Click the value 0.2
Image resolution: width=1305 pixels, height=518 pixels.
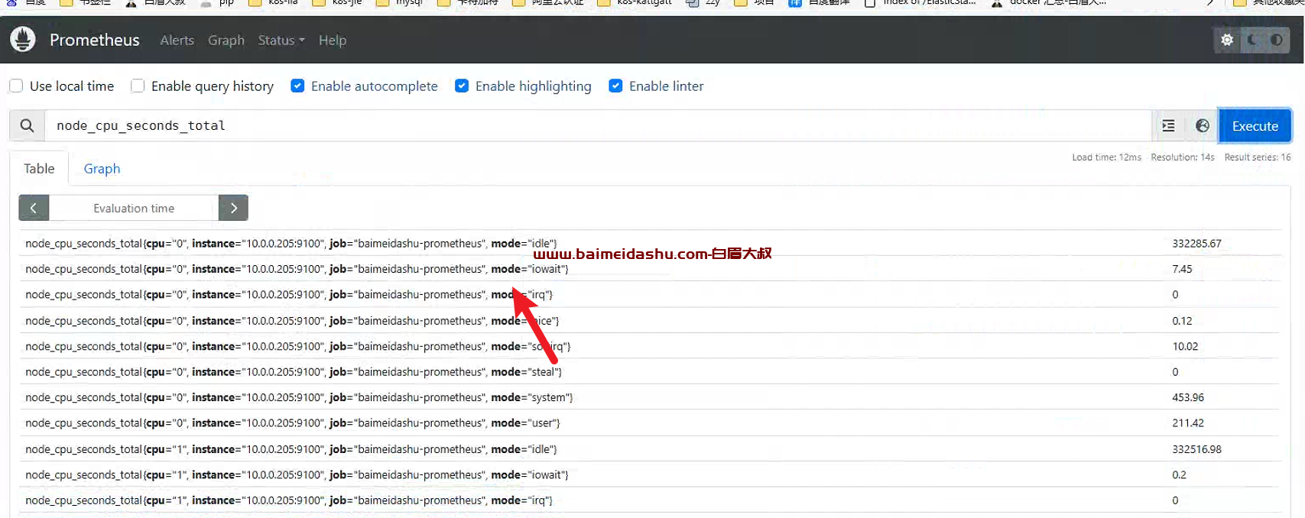click(x=1179, y=474)
